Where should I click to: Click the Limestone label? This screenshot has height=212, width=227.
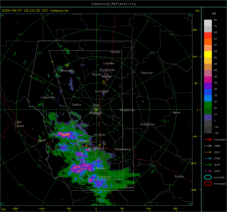[48, 97]
